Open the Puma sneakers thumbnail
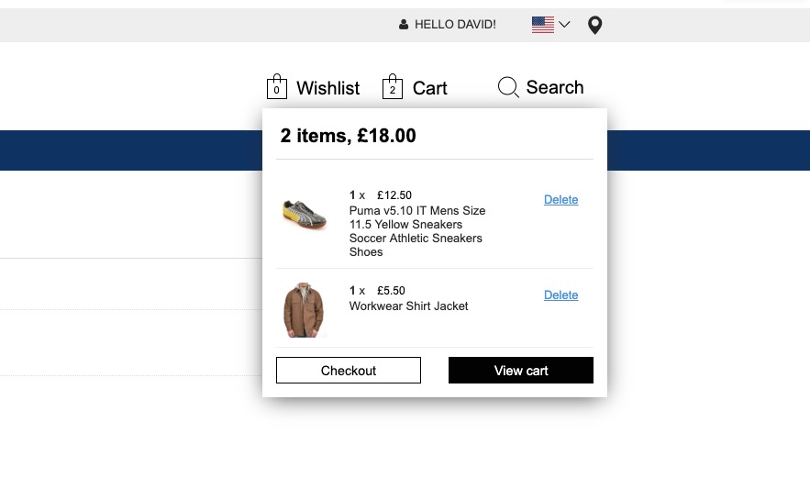This screenshot has width=810, height=489. [304, 216]
